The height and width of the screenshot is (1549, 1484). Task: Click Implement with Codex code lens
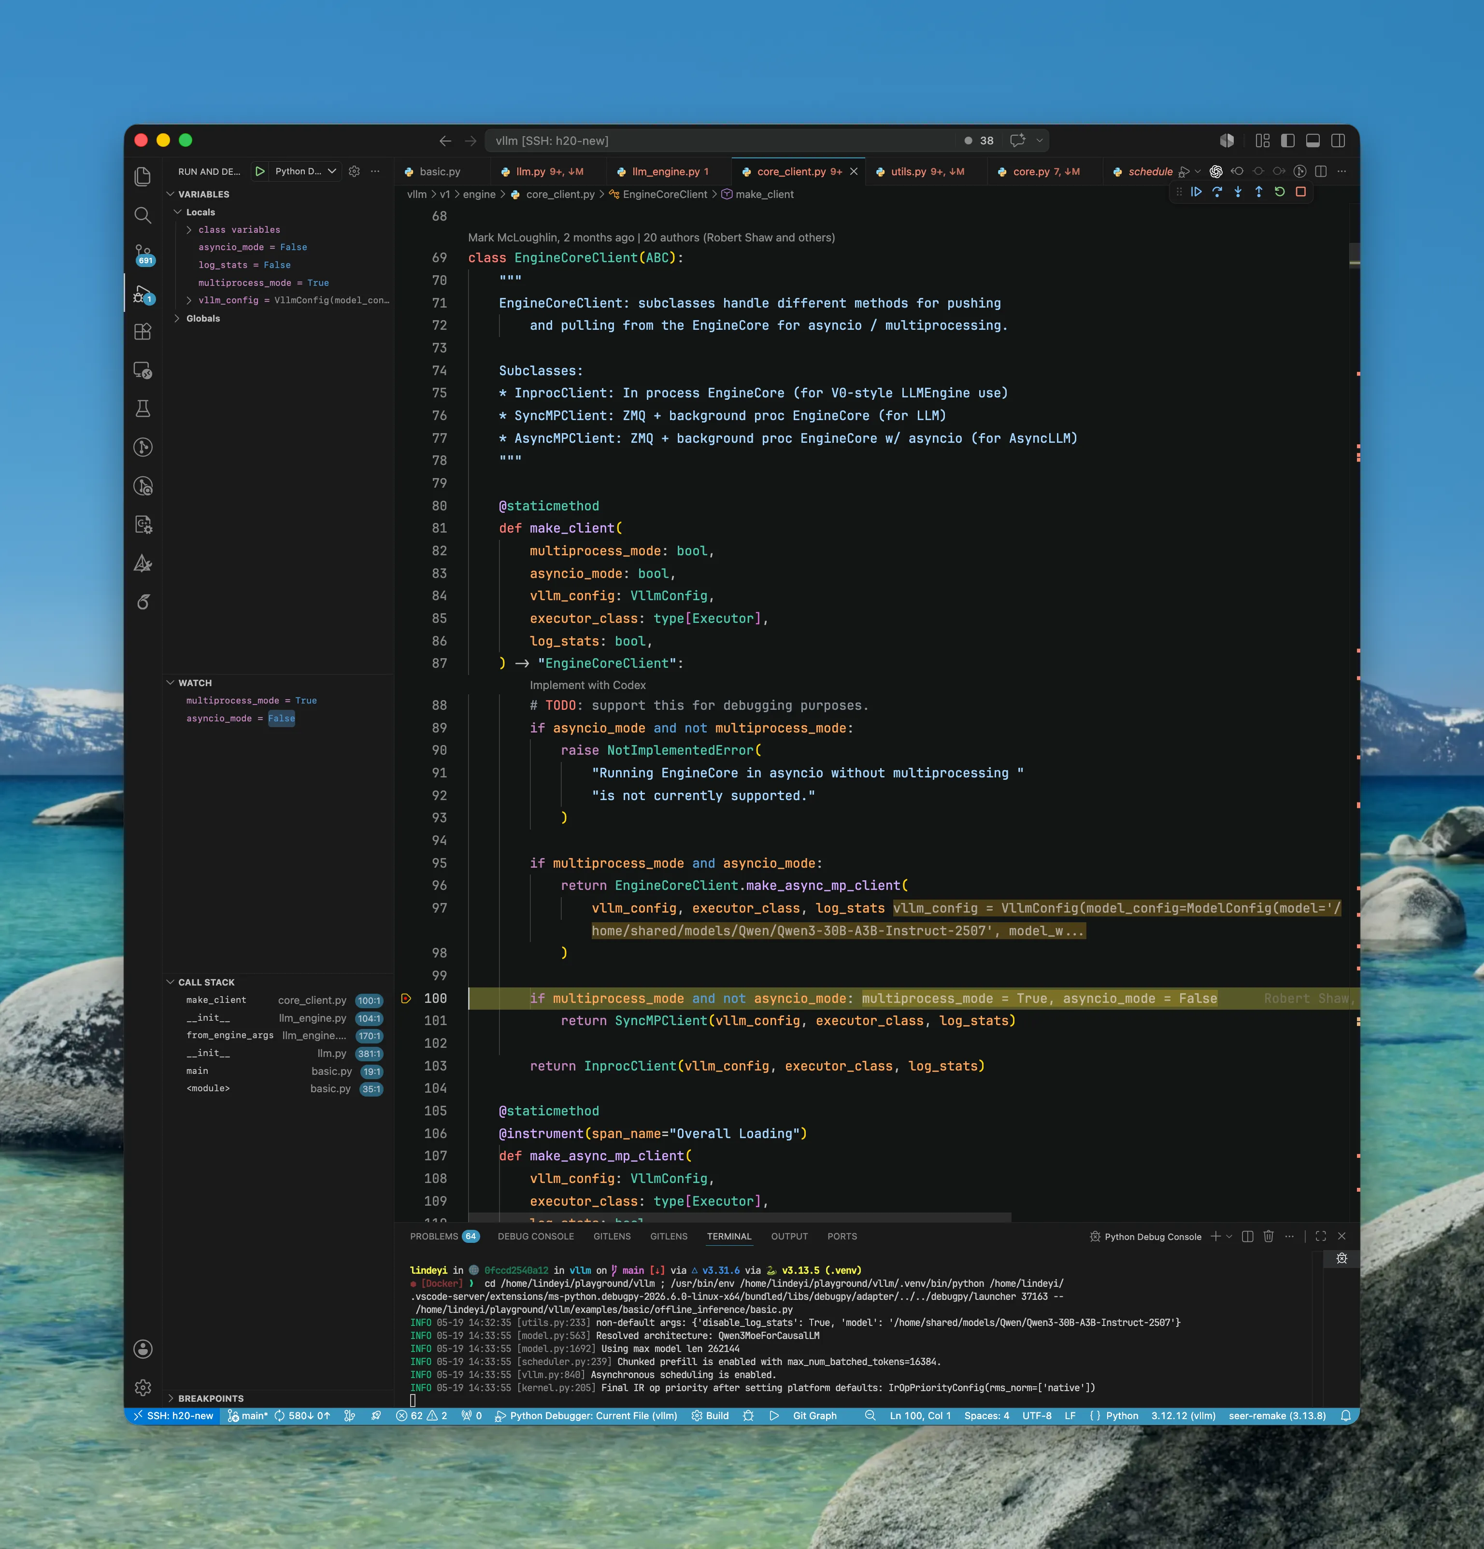[587, 685]
